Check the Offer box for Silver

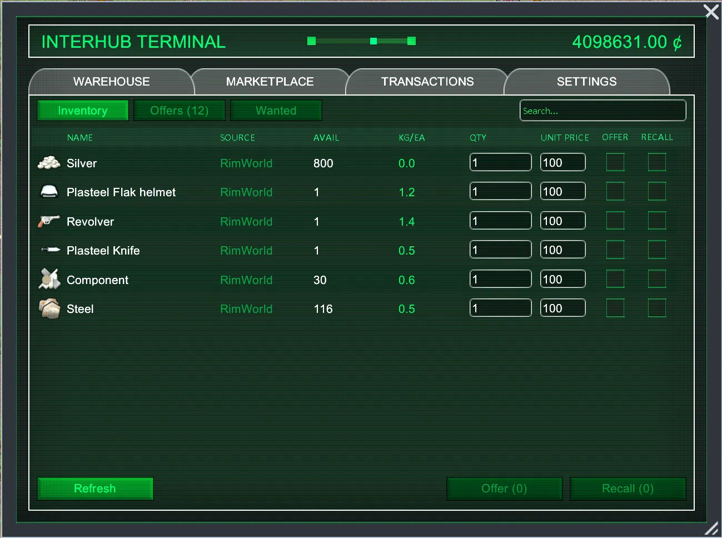tap(615, 162)
